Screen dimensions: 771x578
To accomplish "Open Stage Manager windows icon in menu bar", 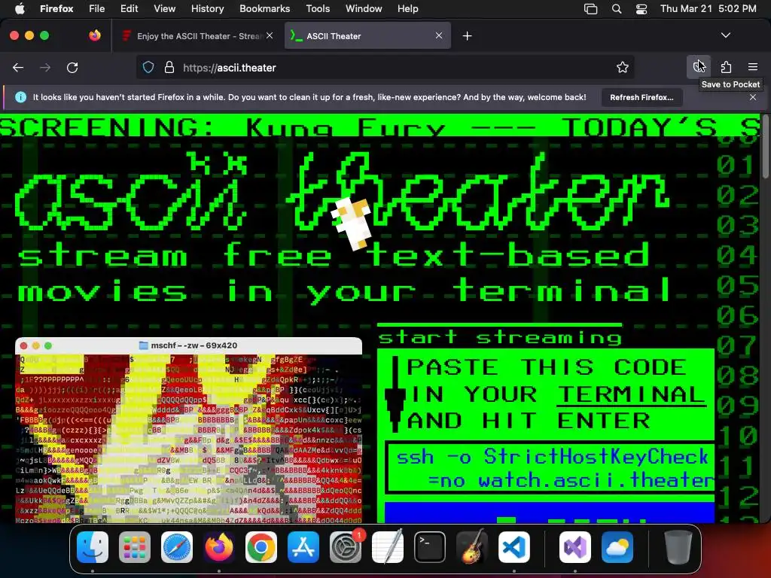I will (590, 8).
